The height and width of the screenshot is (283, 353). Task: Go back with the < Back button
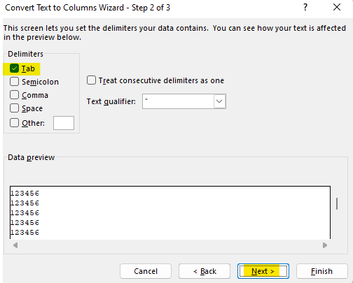click(x=205, y=271)
